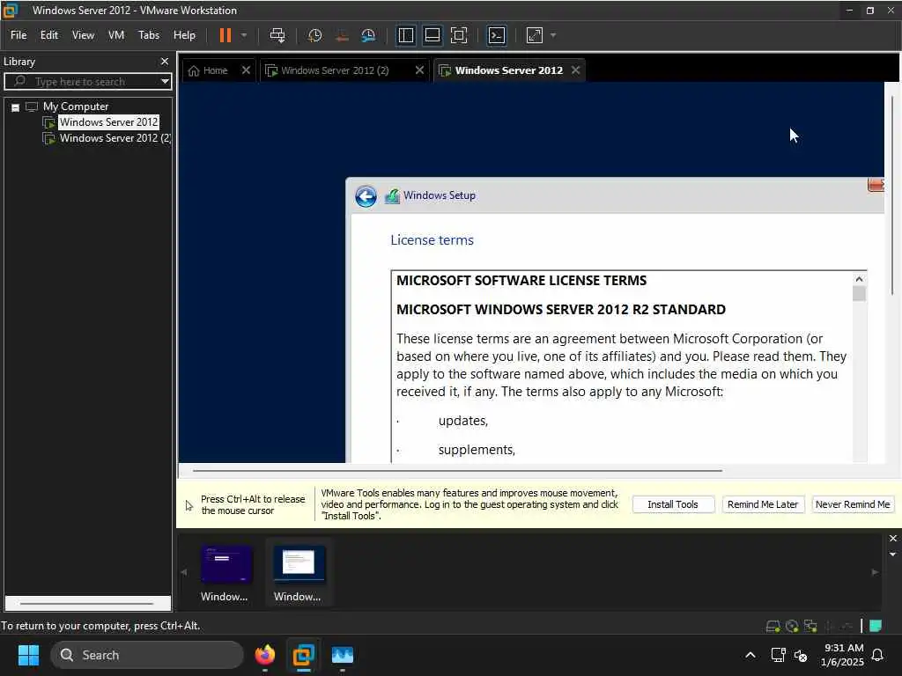The height and width of the screenshot is (676, 902).
Task: Open the Tabs menu
Action: (x=148, y=35)
